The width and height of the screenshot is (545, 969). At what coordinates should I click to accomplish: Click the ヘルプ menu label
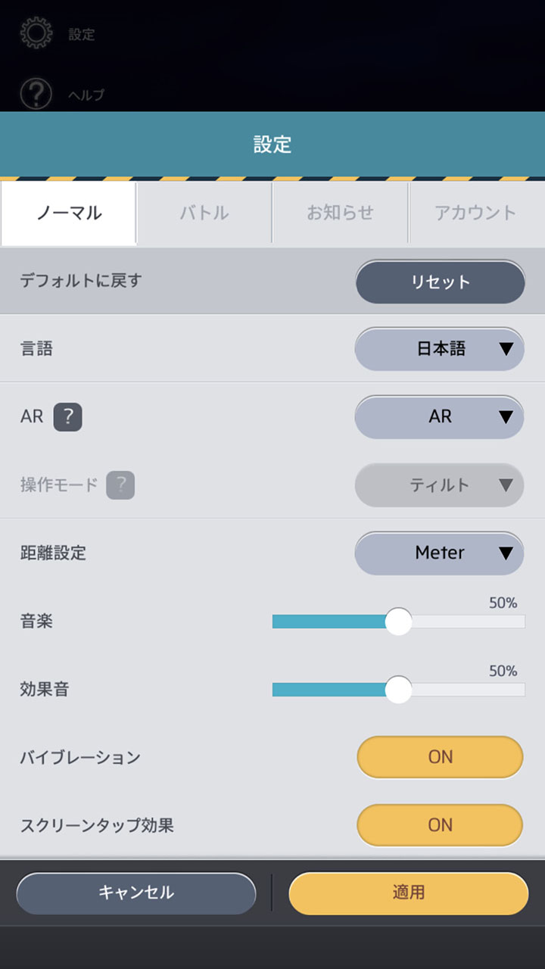(86, 95)
